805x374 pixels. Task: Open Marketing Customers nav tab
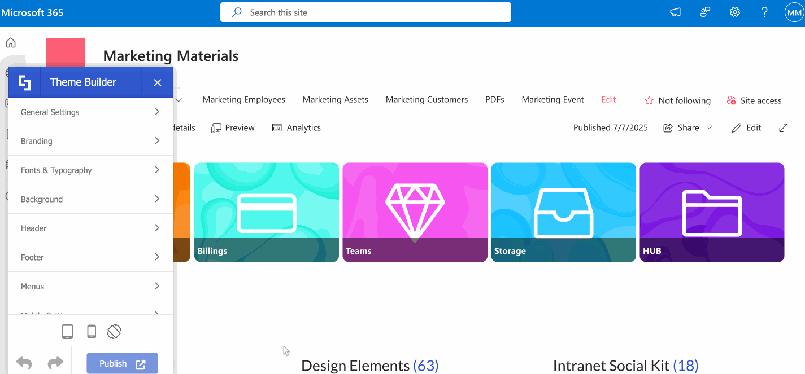(x=427, y=100)
